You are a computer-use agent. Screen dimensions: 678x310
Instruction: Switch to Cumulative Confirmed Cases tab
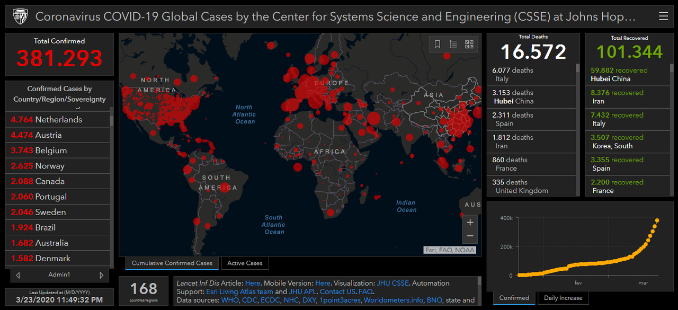click(x=172, y=263)
